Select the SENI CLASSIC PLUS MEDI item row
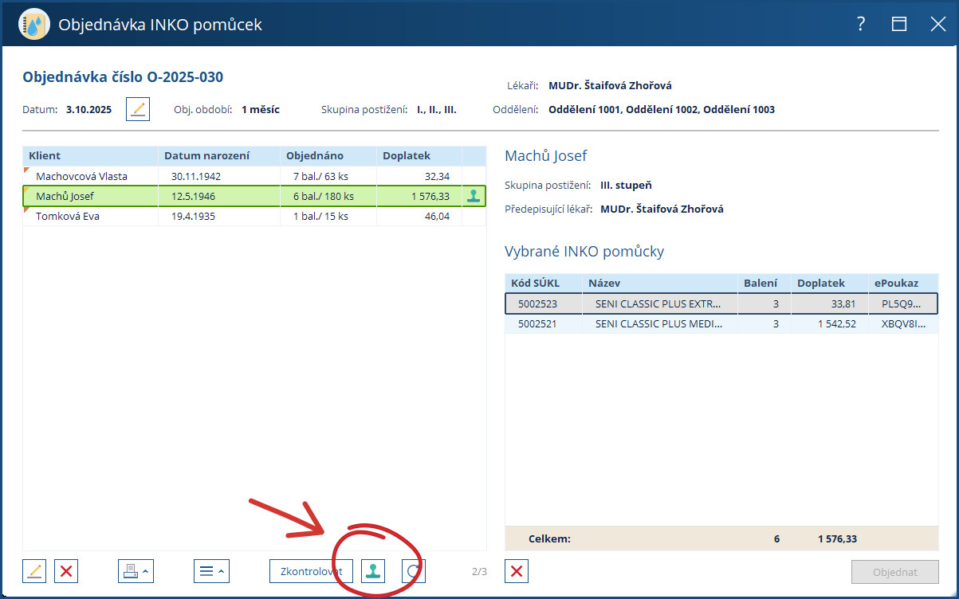This screenshot has height=599, width=959. point(658,324)
